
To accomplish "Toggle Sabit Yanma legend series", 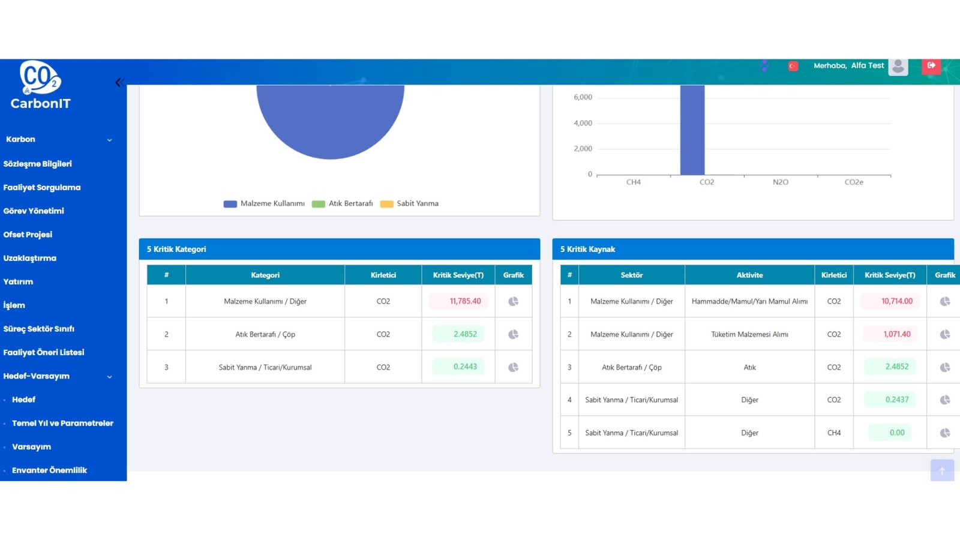I will click(410, 204).
